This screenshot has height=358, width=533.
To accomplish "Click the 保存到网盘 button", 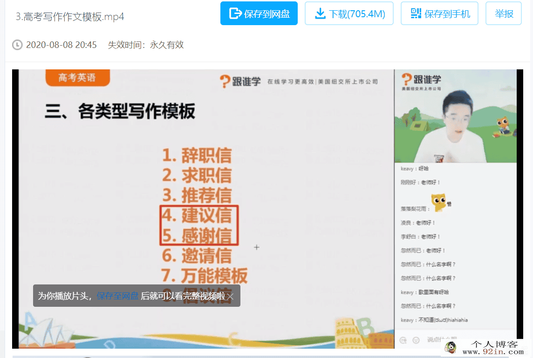I will pyautogui.click(x=259, y=13).
